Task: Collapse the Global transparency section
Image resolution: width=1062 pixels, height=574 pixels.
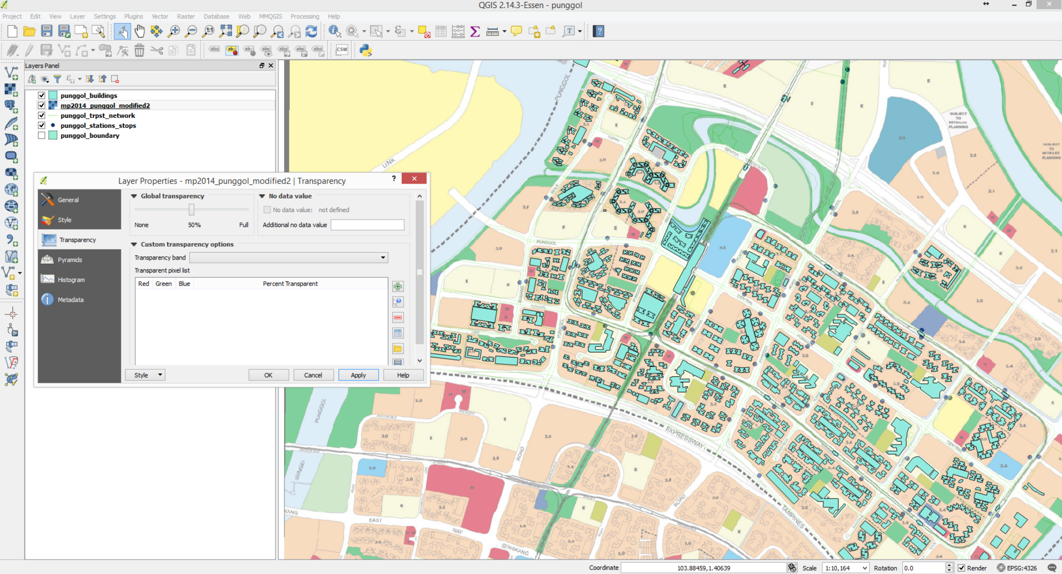Action: (x=134, y=196)
